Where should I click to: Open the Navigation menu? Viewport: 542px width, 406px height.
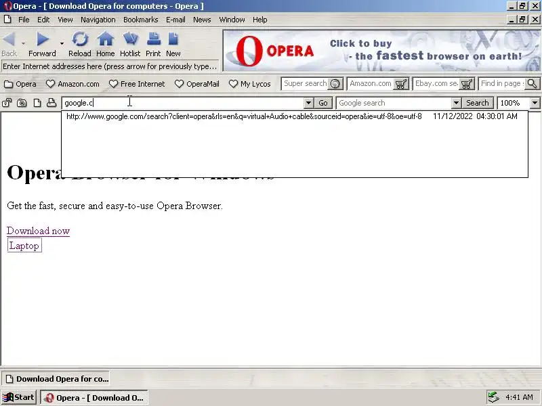point(98,20)
